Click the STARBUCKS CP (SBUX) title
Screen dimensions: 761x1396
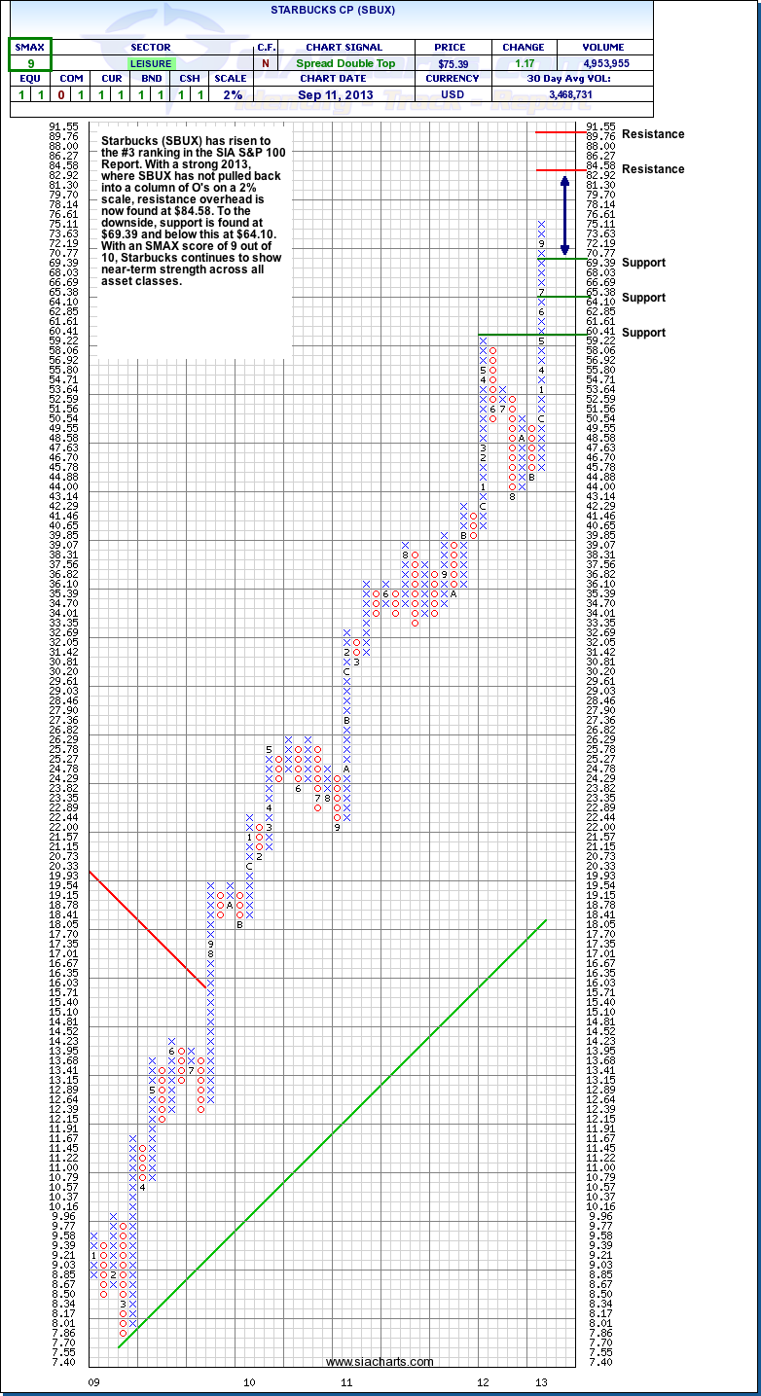point(333,10)
